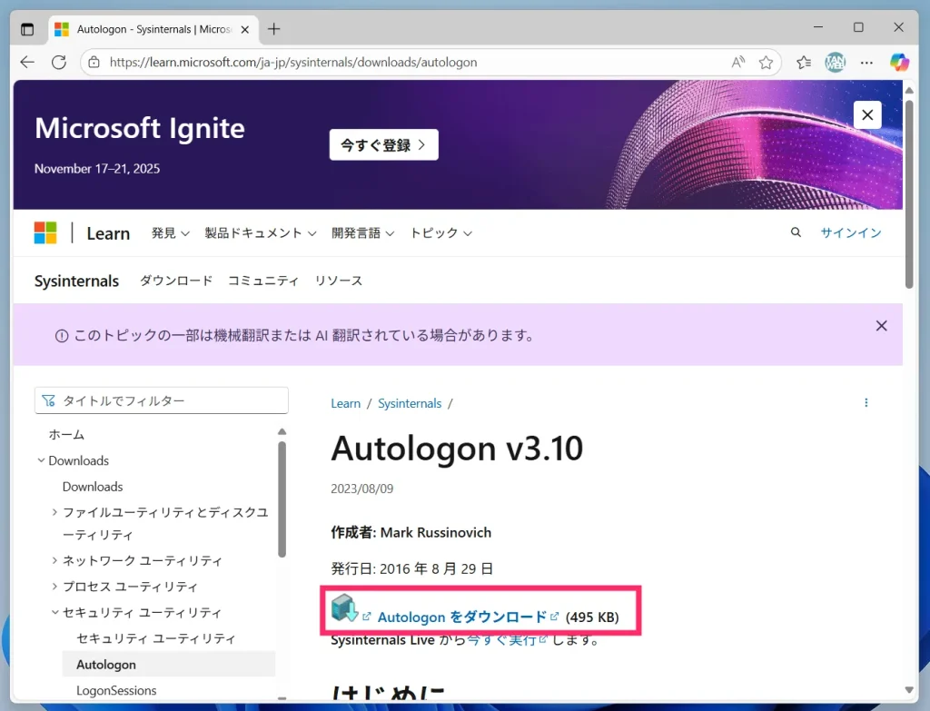The height and width of the screenshot is (711, 930).
Task: Dismiss the machine translation notice
Action: [881, 326]
